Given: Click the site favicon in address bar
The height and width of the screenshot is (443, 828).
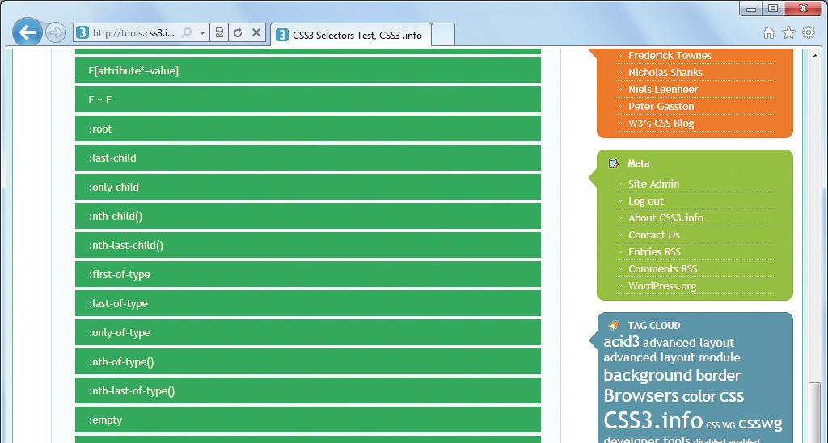Looking at the screenshot, I should [x=82, y=32].
